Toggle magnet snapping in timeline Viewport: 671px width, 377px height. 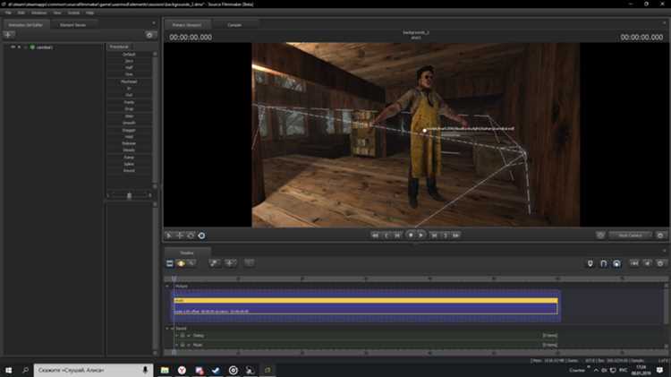[x=603, y=263]
